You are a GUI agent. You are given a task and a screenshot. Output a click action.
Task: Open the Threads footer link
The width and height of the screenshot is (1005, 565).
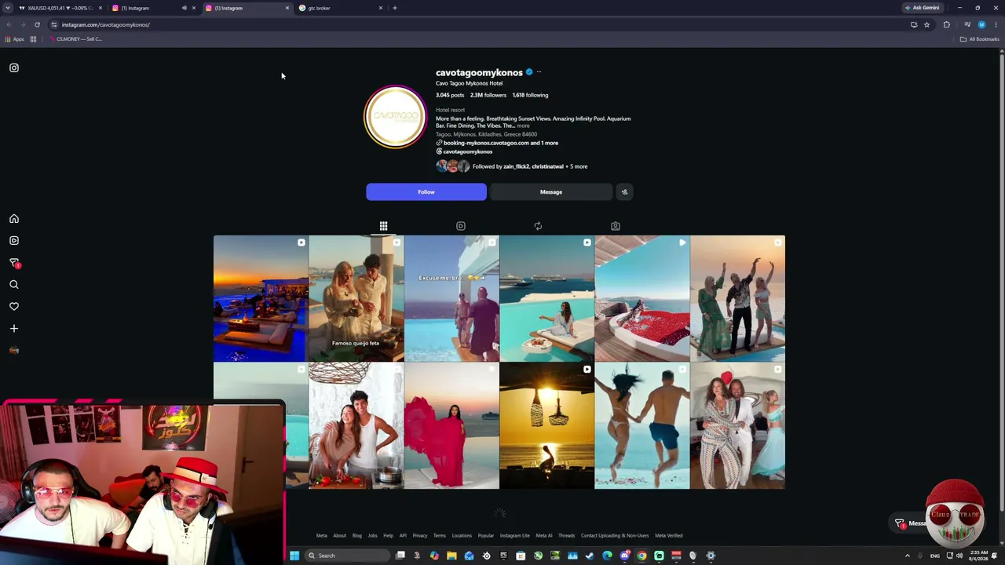(x=566, y=536)
